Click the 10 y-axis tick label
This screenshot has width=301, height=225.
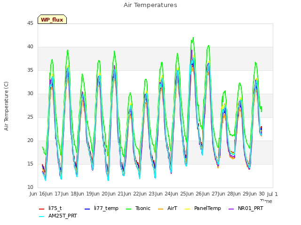pyautogui.click(x=30, y=187)
